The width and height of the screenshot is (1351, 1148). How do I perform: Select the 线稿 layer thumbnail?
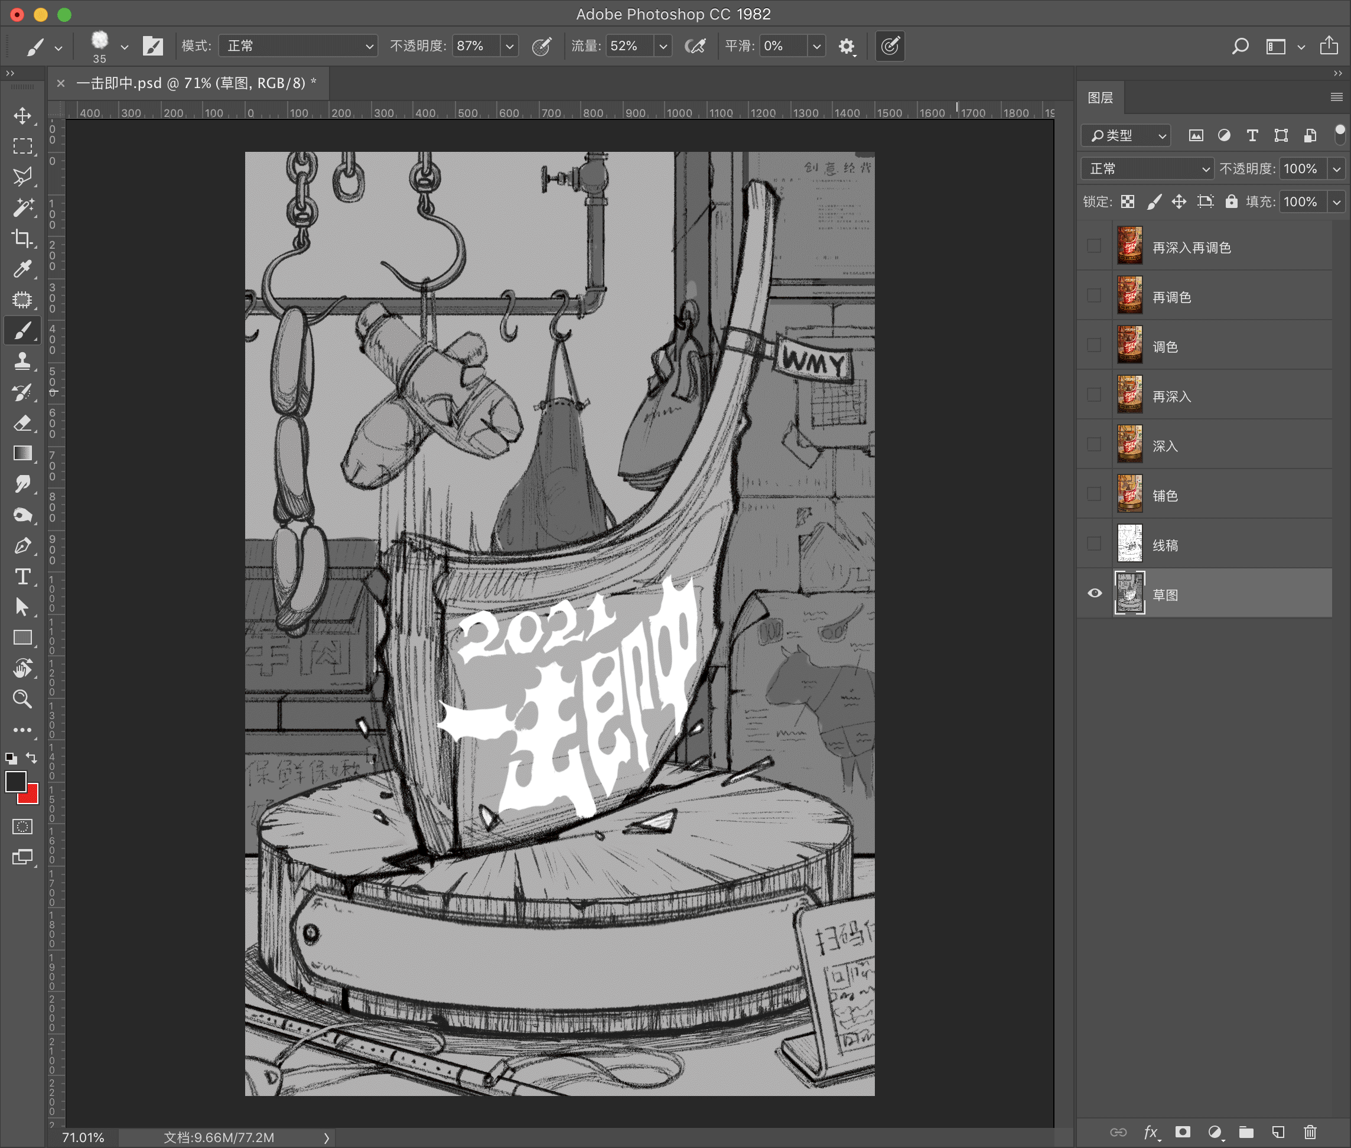[1129, 544]
